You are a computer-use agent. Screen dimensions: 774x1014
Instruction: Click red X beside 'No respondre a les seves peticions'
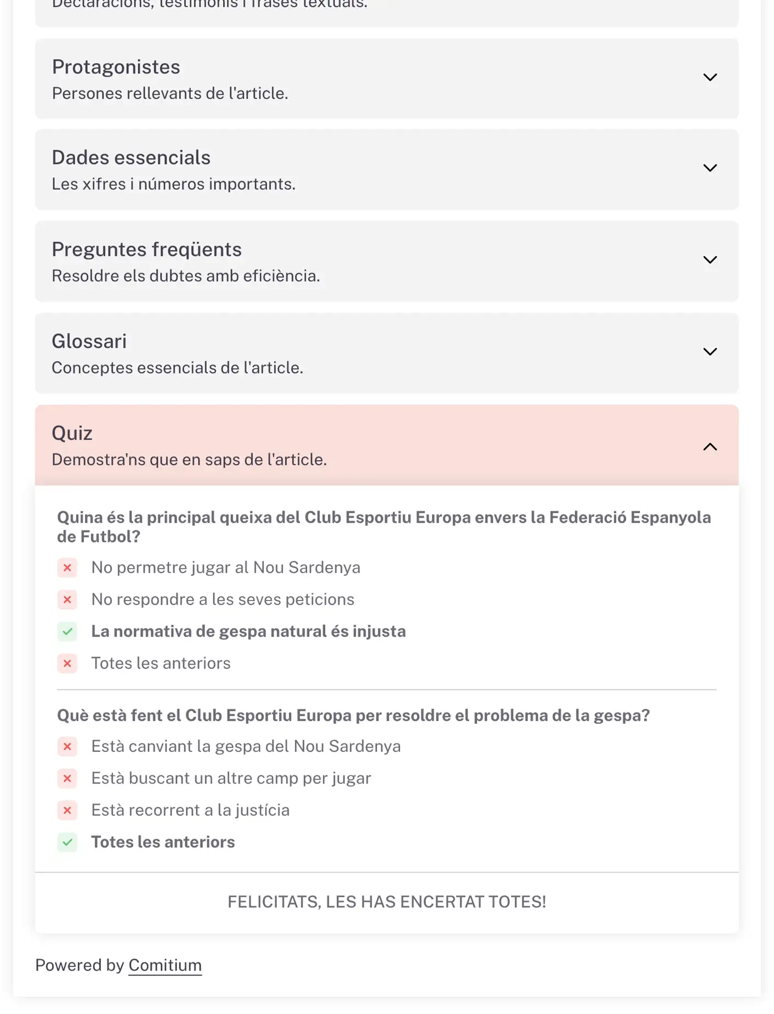click(x=67, y=599)
